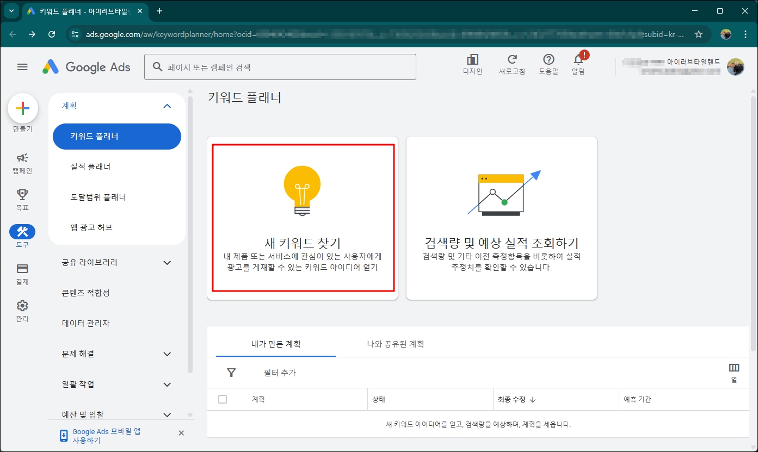Open the 목표 sidebar icon
The width and height of the screenshot is (758, 452).
(x=22, y=195)
